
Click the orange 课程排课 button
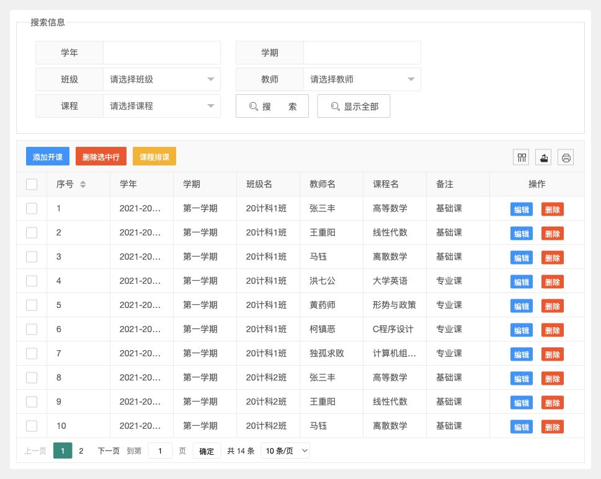tap(154, 156)
